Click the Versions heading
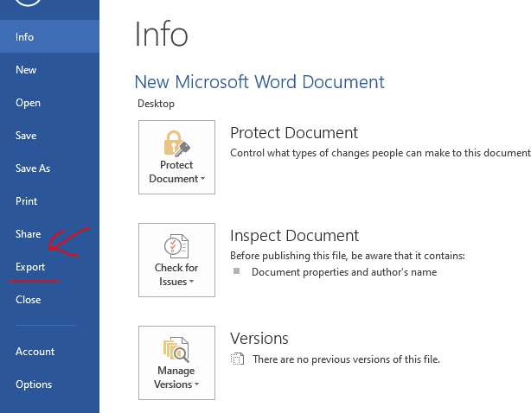Viewport: 531px width, 413px height. tap(259, 338)
